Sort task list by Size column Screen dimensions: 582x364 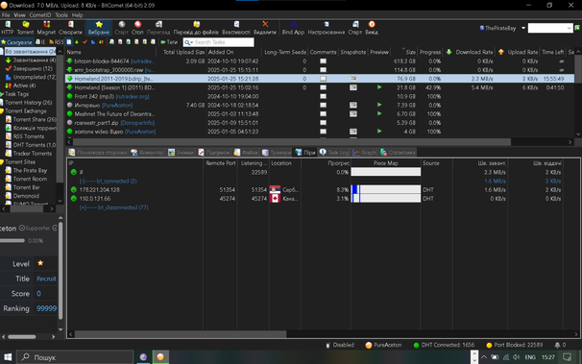pos(403,52)
